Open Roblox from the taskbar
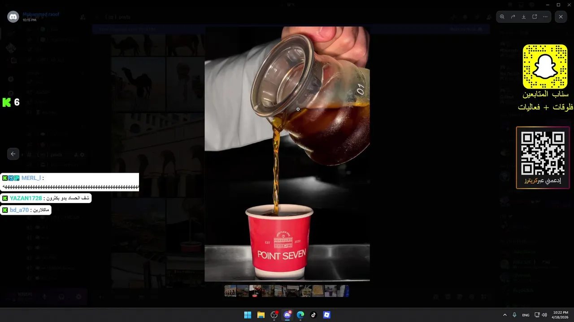The width and height of the screenshot is (574, 322). pyautogui.click(x=327, y=315)
